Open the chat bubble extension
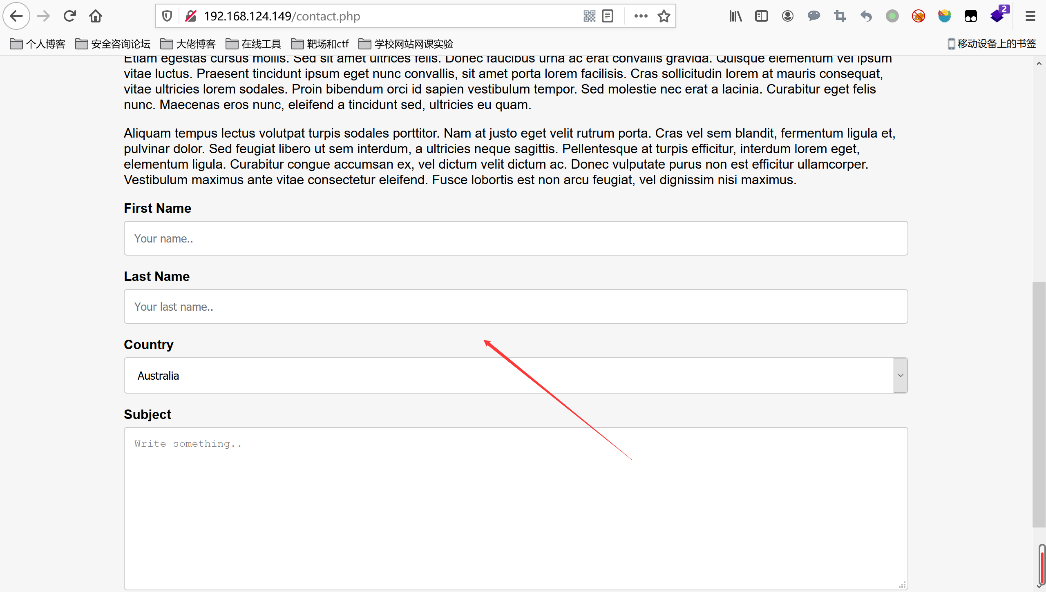Image resolution: width=1046 pixels, height=592 pixels. click(x=814, y=16)
